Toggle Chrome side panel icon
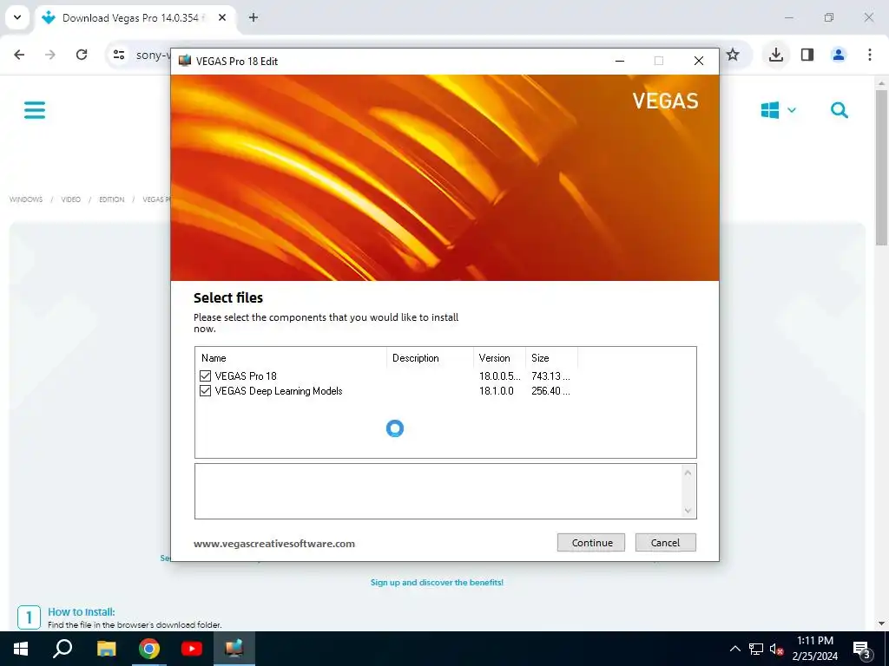 [x=807, y=55]
